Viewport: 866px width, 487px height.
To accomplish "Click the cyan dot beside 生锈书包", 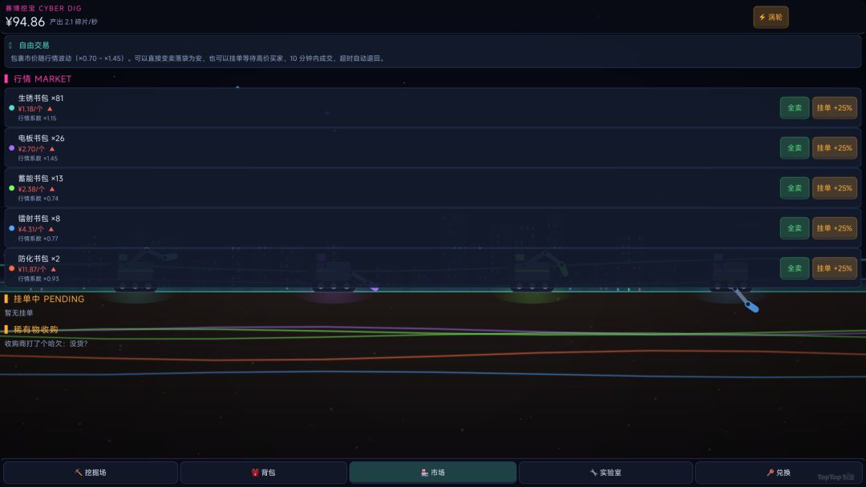I will [x=11, y=108].
